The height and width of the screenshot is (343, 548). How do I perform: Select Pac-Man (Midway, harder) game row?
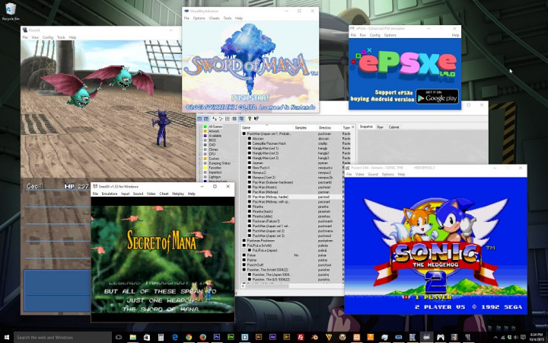pyautogui.click(x=294, y=197)
